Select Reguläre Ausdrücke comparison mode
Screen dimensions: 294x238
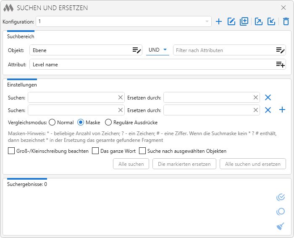coord(108,123)
